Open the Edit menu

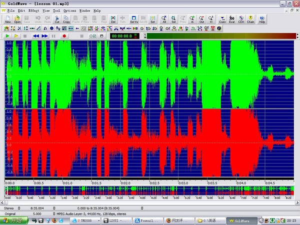21,10
